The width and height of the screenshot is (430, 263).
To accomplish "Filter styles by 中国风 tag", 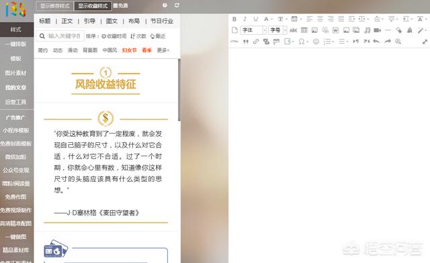I will [110, 50].
